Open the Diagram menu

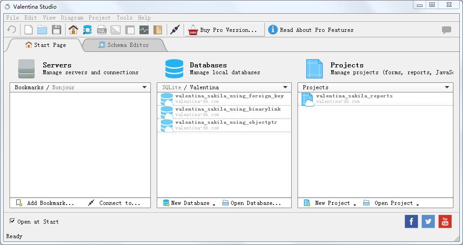click(72, 18)
